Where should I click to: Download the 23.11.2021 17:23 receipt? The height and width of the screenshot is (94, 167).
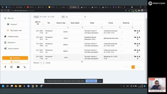click(x=139, y=31)
